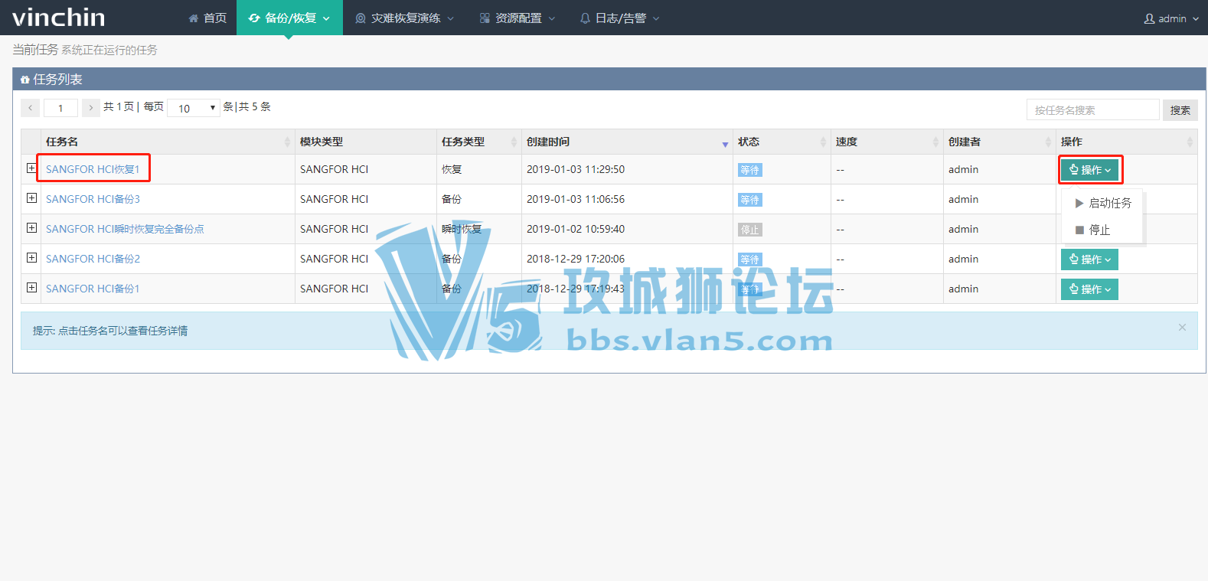Close the blue hint message

(x=1182, y=327)
